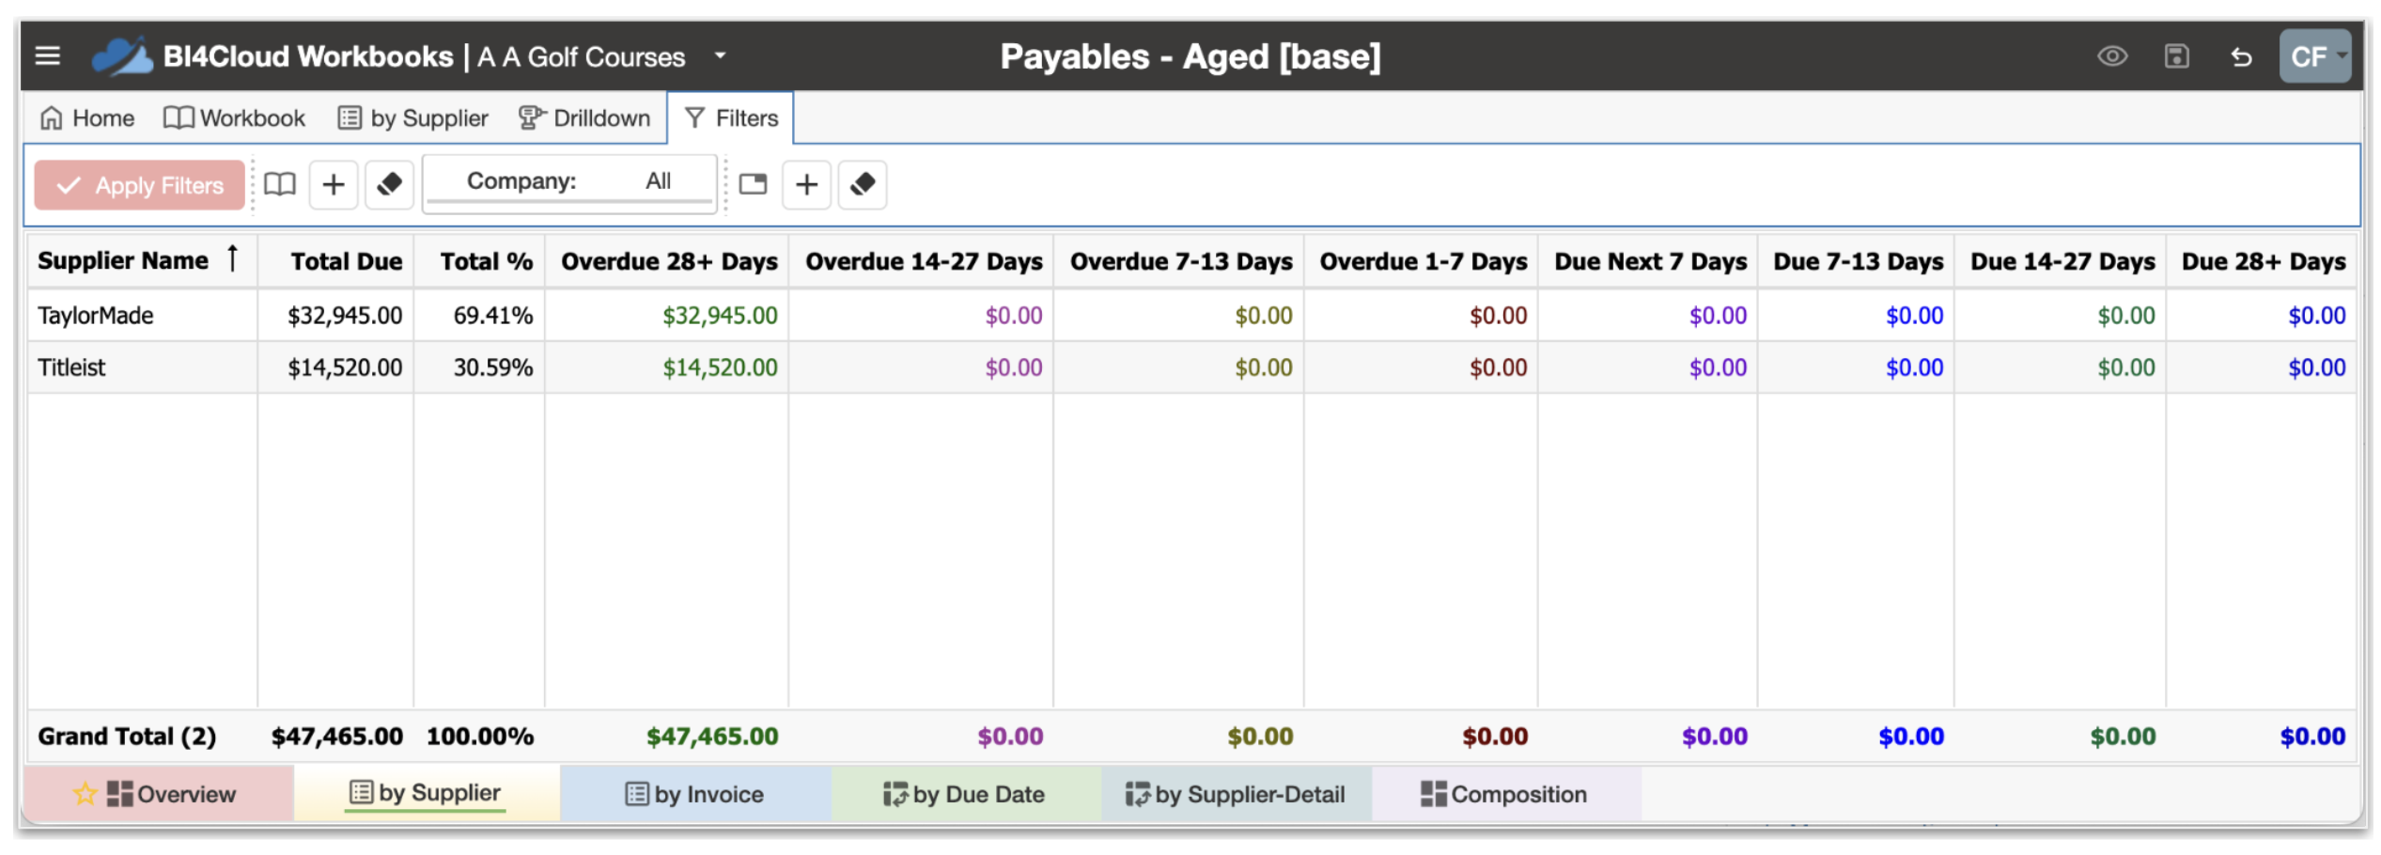Click the Apply Filters button
Screen dimensions: 2381x855
(x=140, y=185)
